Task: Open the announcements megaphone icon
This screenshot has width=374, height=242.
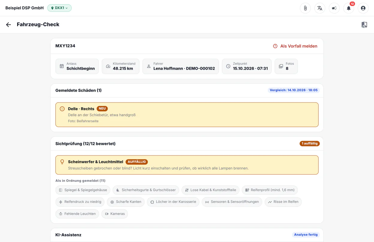Action: (334, 8)
